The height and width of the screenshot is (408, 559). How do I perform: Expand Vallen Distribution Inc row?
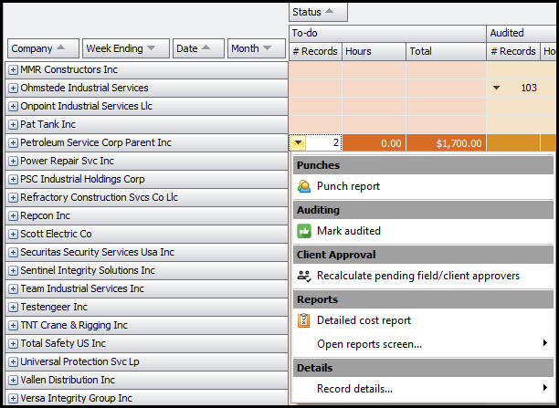click(13, 381)
